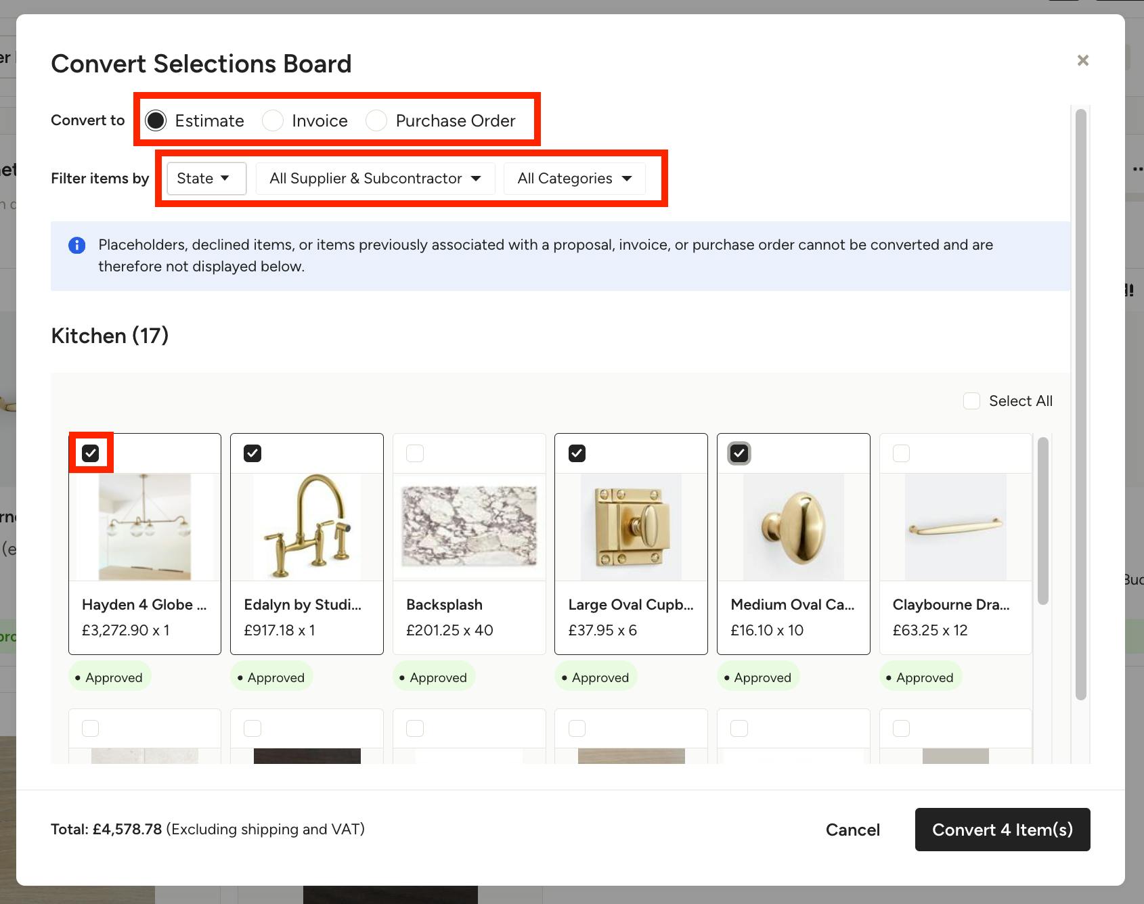Open the All Categories dropdown
The height and width of the screenshot is (904, 1144).
click(574, 179)
